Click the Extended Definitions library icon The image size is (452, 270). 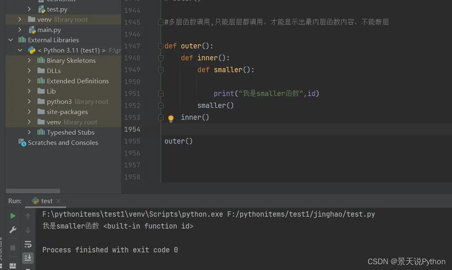click(41, 80)
